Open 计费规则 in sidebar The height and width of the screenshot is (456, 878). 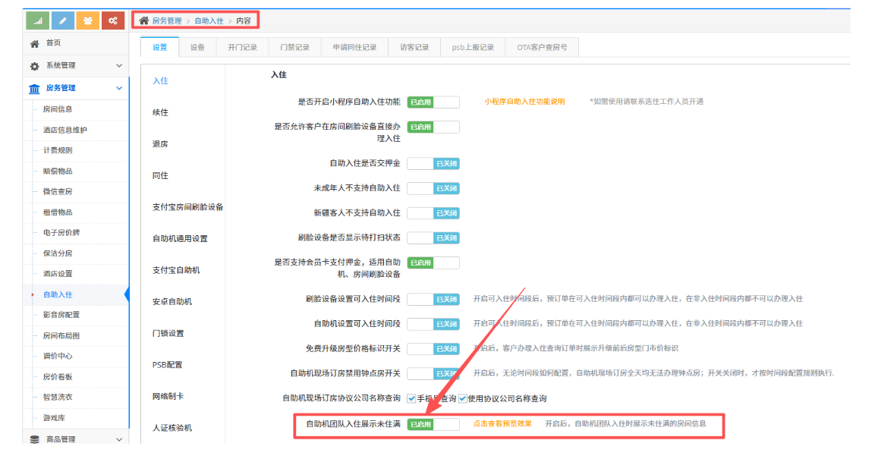coord(58,150)
